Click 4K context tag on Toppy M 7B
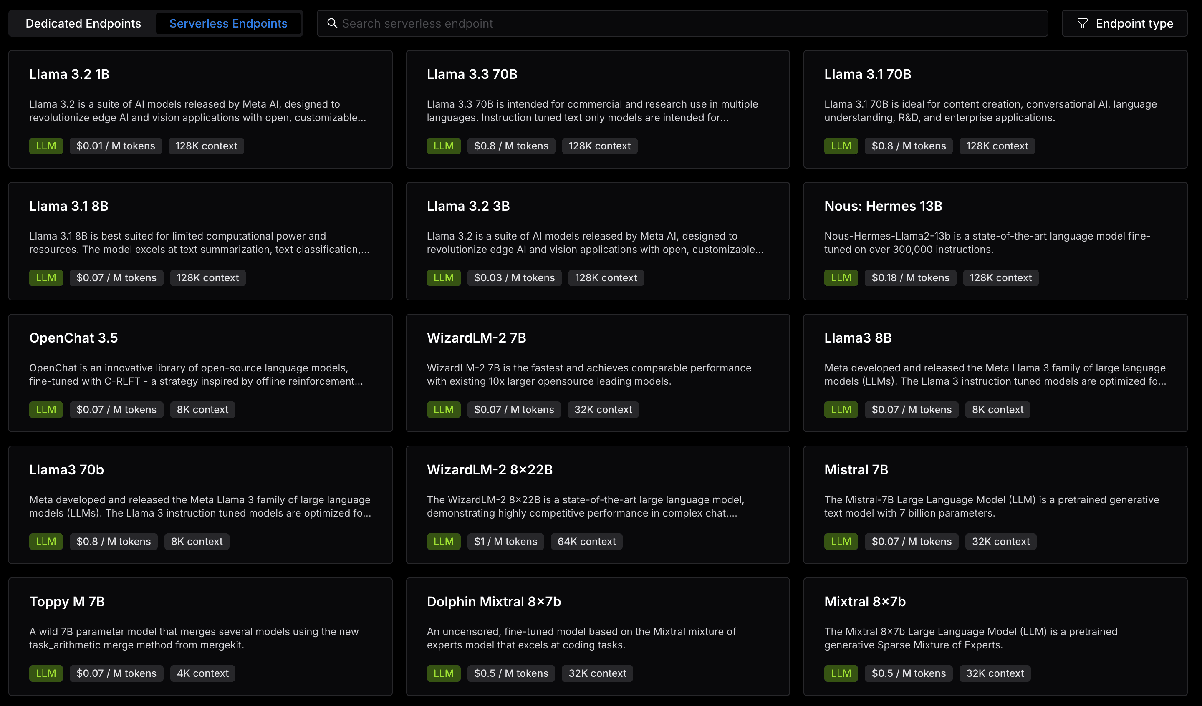Screen dimensions: 1202x706 [203, 673]
